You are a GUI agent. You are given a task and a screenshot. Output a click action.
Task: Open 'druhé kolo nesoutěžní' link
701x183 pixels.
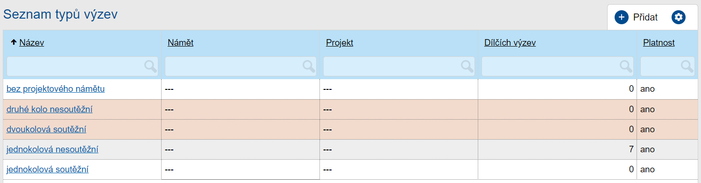50,109
